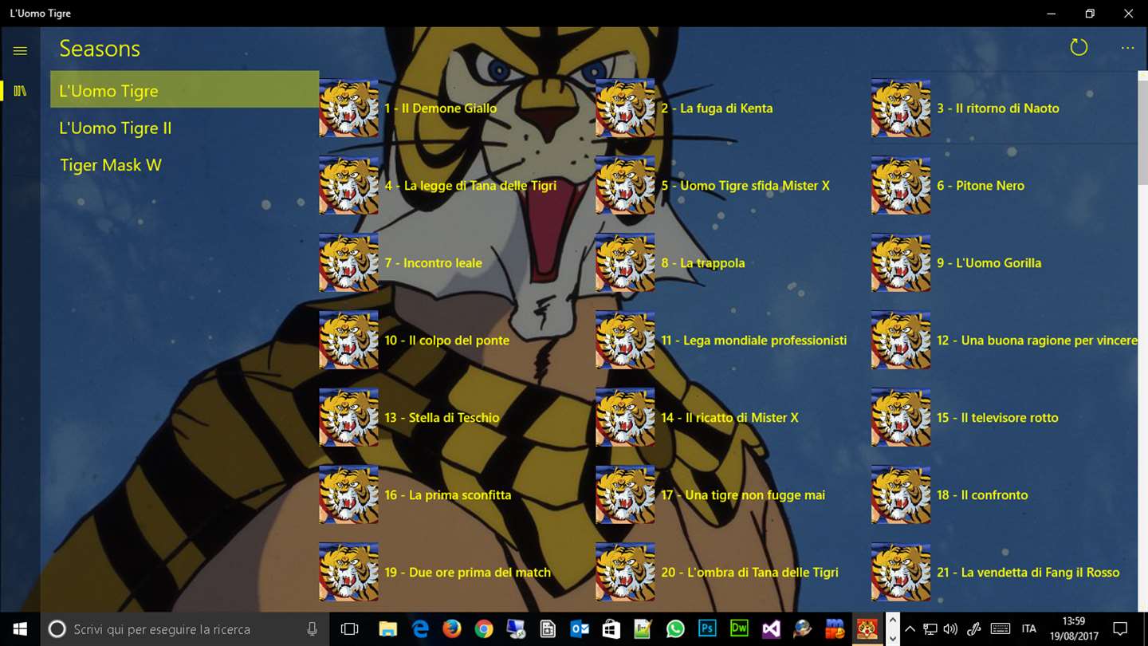This screenshot has height=646, width=1148.
Task: Launch Dreamweaver from the taskbar
Action: point(739,629)
